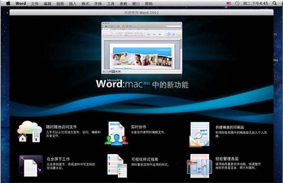This screenshot has height=183, width=283.
Task: Open Spotlight search magnifier icon
Action: click(274, 3)
